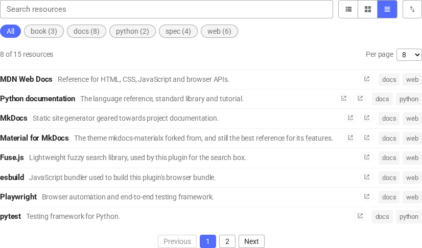Open the MkDocs resource title
This screenshot has height=248, width=422.
click(14, 118)
